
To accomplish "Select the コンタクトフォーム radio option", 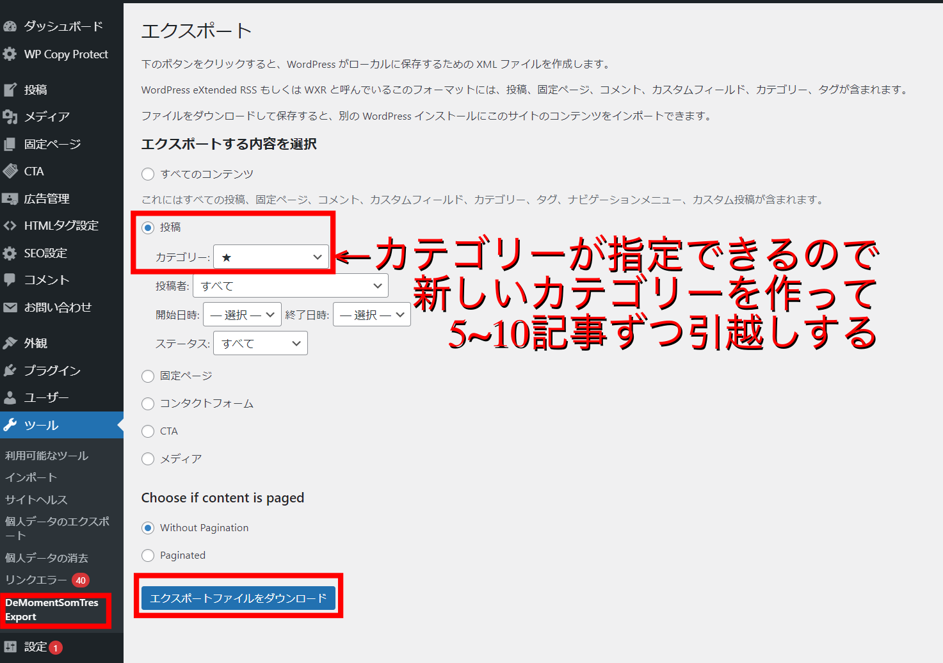I will [148, 404].
